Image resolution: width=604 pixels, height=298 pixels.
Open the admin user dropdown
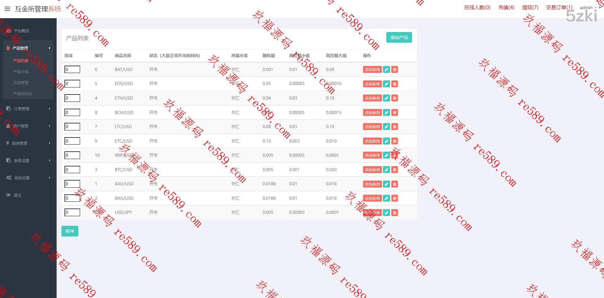pyautogui.click(x=588, y=8)
